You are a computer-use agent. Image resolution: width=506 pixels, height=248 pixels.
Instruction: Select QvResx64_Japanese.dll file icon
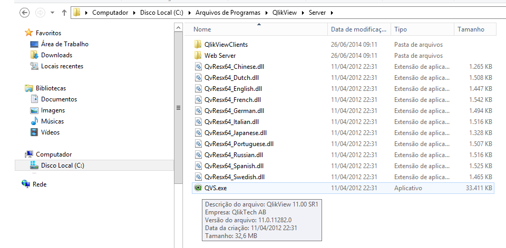click(198, 133)
